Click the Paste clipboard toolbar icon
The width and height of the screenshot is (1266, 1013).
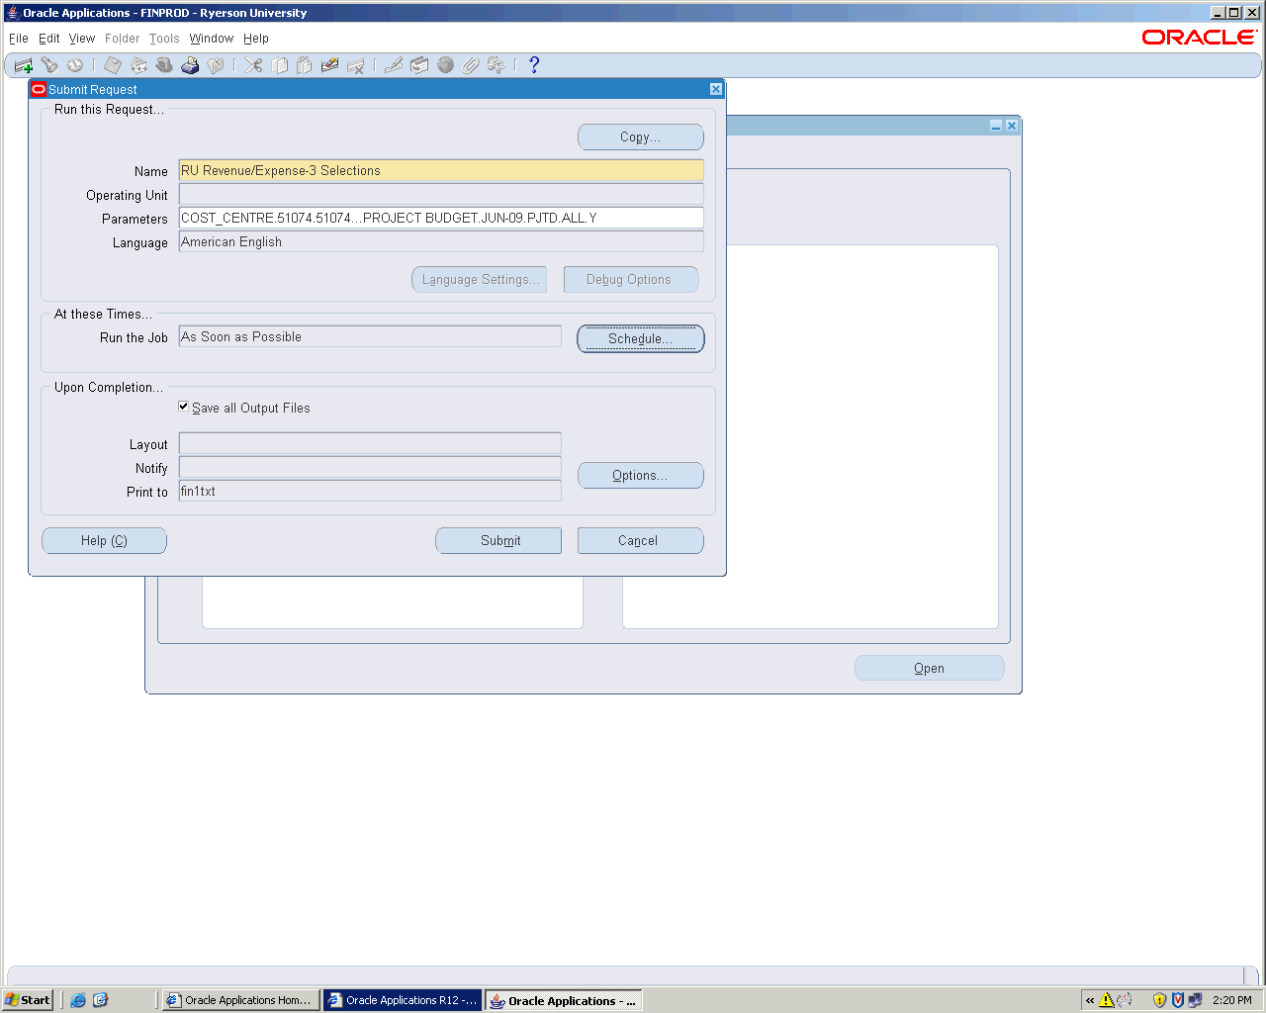tap(305, 65)
